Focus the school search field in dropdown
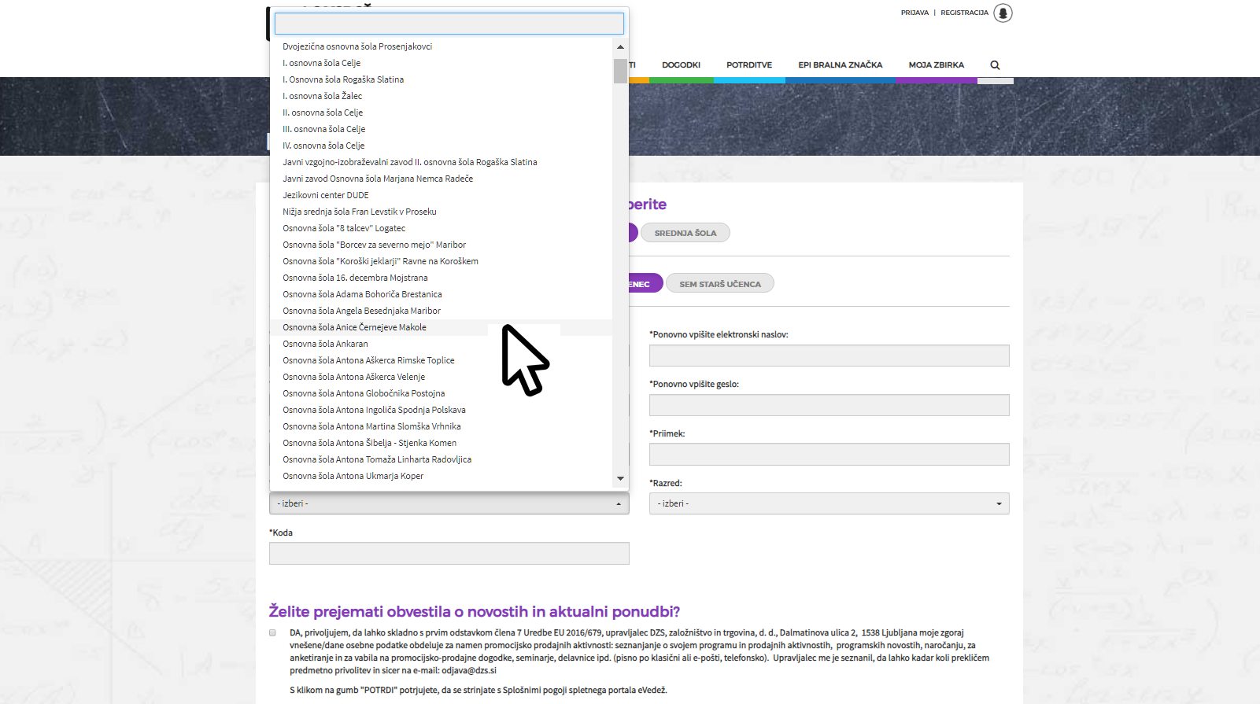This screenshot has width=1260, height=704. tap(449, 23)
